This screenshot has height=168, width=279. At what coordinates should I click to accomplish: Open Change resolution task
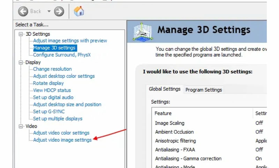click(x=52, y=69)
